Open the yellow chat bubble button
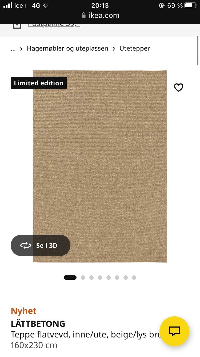The height and width of the screenshot is (357, 200). [x=174, y=331]
